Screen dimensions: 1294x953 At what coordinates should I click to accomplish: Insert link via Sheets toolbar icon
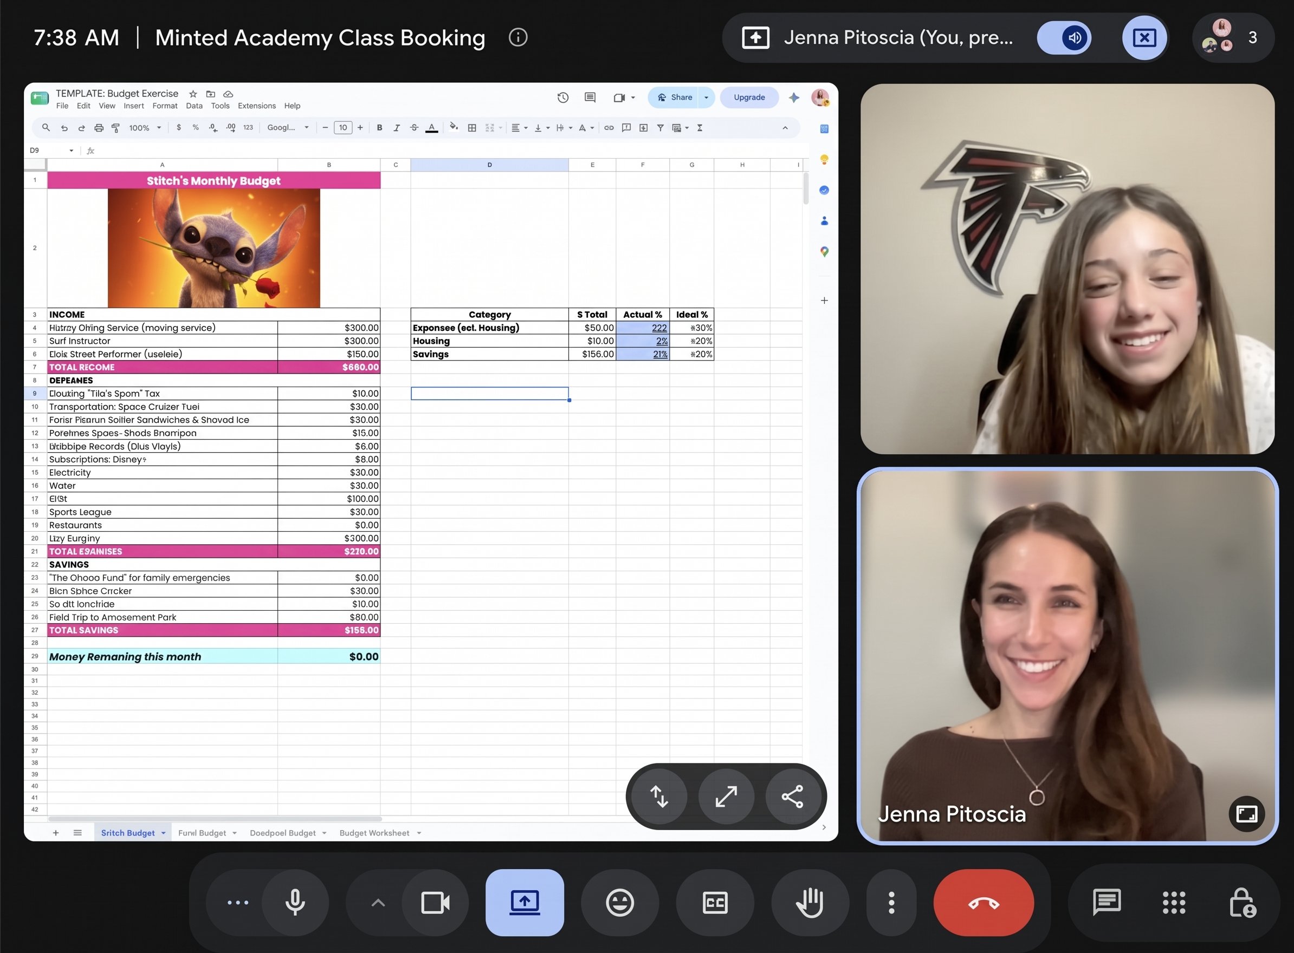click(x=609, y=127)
